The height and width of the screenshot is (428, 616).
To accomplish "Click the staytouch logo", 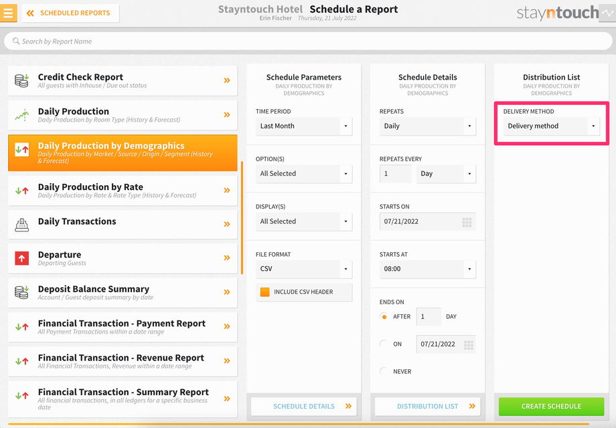I will 558,13.
